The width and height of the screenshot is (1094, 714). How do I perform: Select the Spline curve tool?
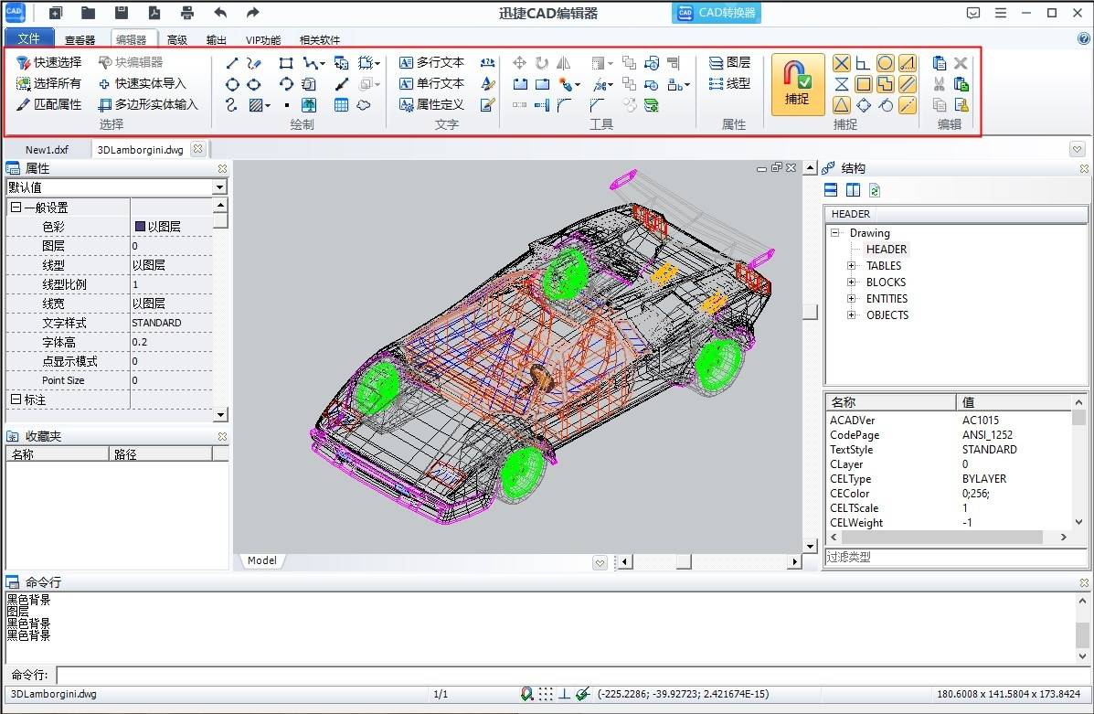click(232, 105)
